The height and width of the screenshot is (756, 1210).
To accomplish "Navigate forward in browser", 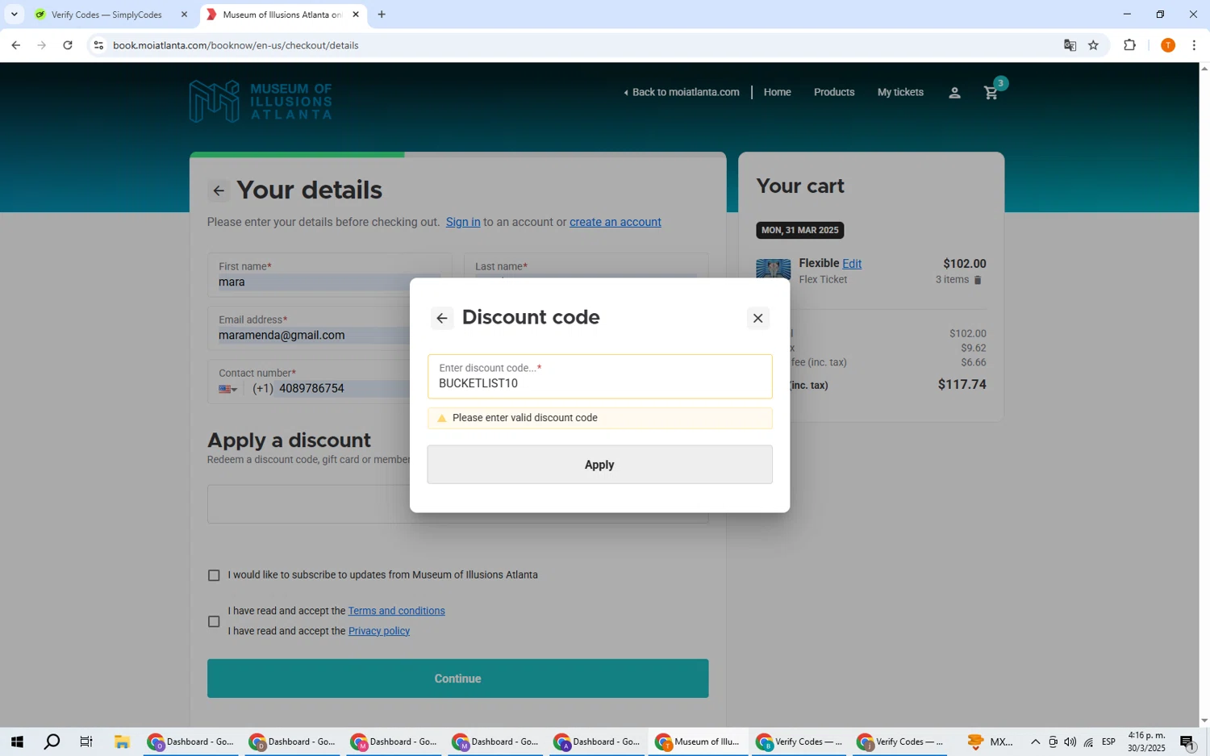I will click(42, 45).
